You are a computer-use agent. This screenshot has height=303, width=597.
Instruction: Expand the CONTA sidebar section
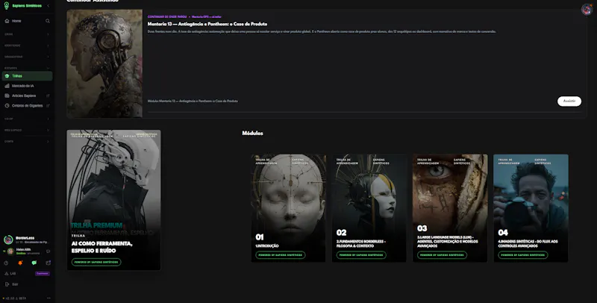(27, 141)
